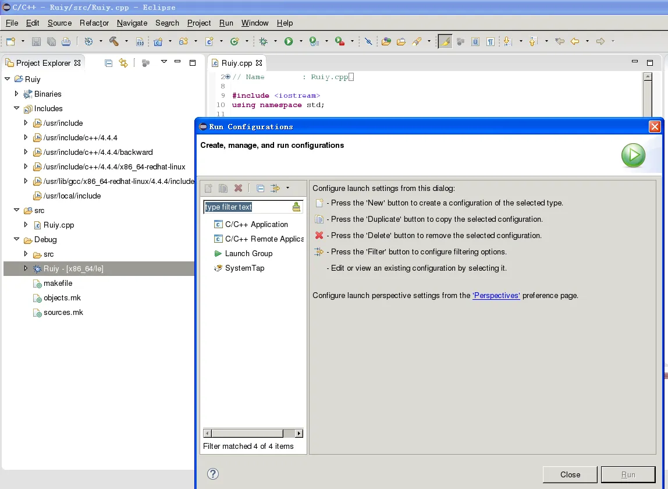
Task: Click the filter text clear broom icon
Action: [297, 207]
